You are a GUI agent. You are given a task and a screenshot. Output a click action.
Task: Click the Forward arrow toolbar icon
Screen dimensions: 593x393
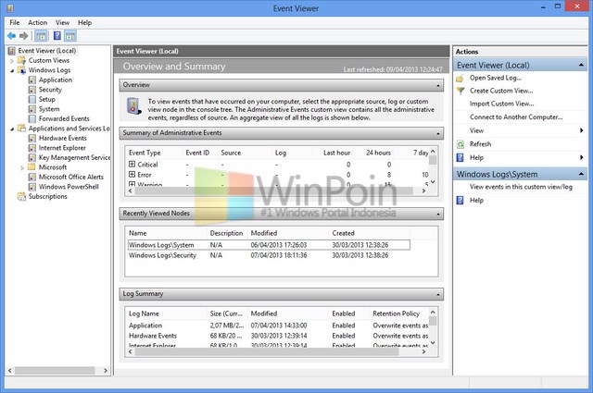click(x=24, y=36)
